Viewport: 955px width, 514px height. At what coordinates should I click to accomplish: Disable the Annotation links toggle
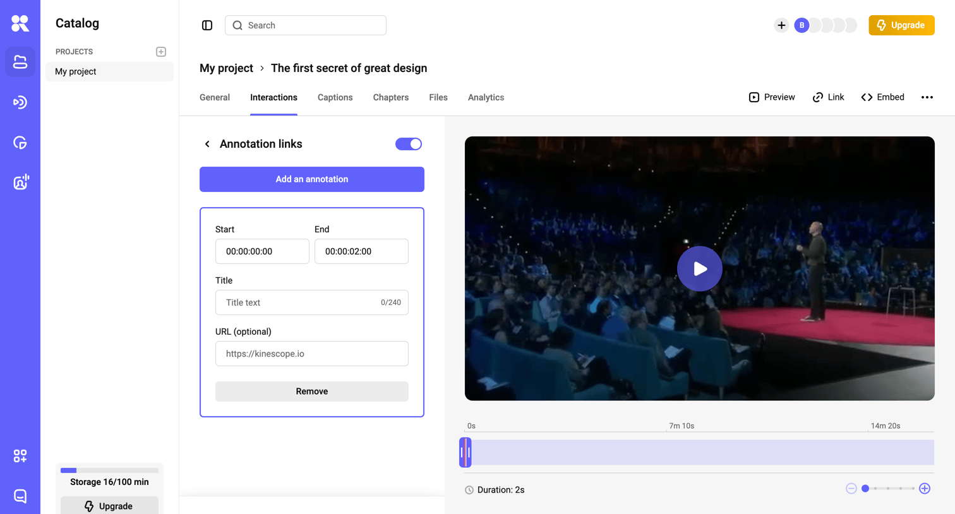click(x=409, y=144)
